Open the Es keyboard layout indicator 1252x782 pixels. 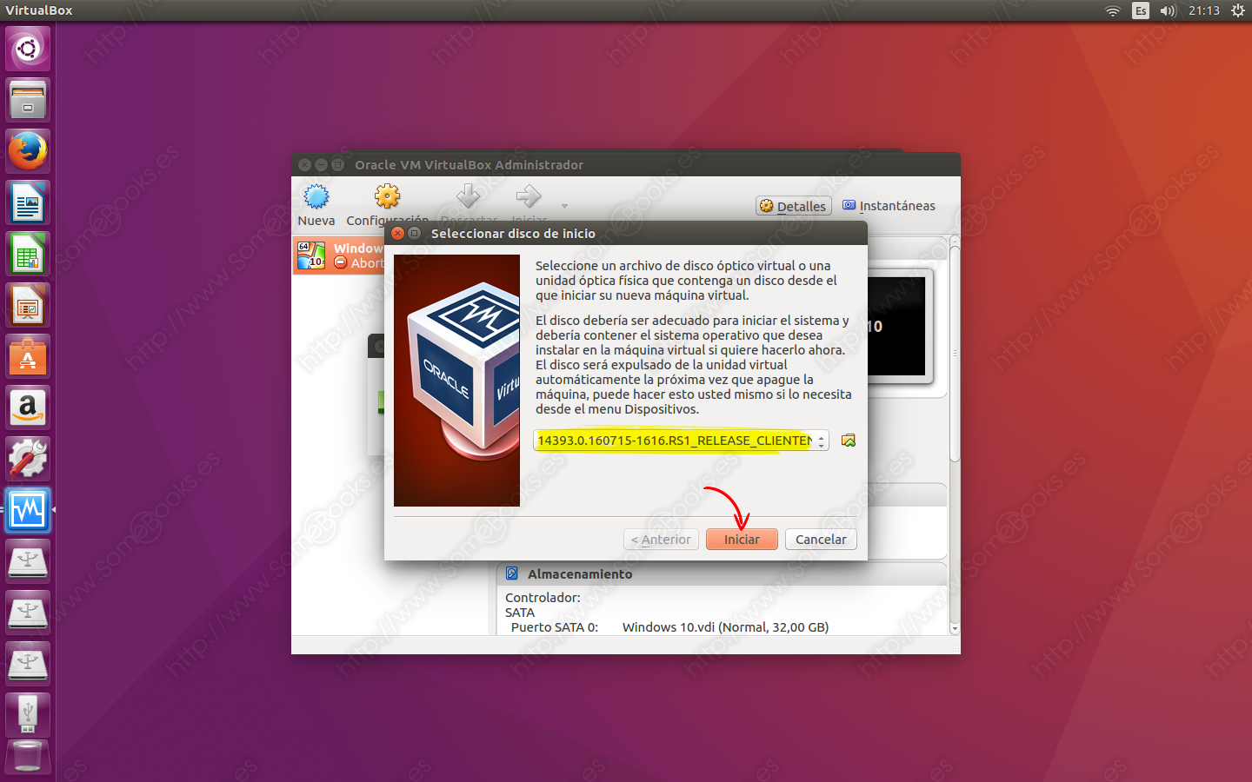coord(1140,10)
